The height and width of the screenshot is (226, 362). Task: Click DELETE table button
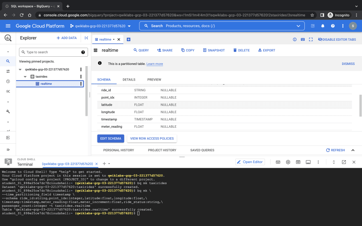(x=241, y=50)
